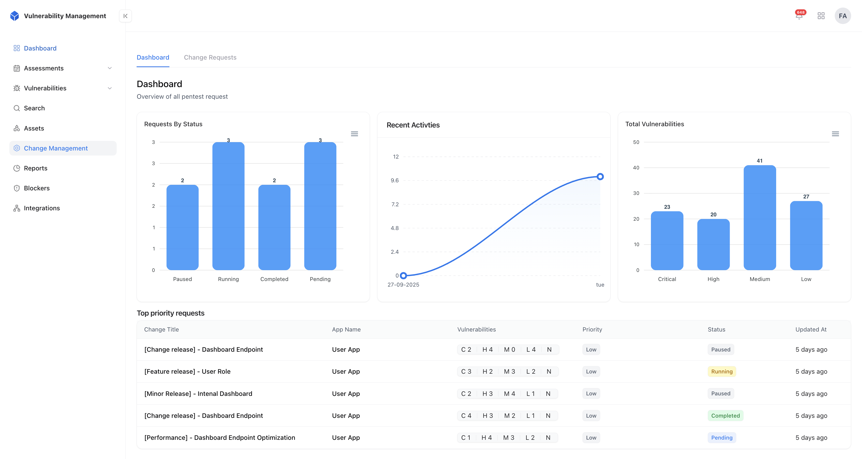
Task: Click the Blockers shield icon in sidebar
Action: pyautogui.click(x=17, y=188)
